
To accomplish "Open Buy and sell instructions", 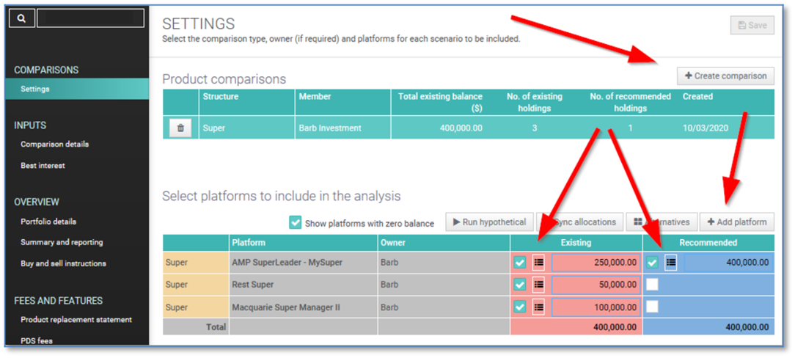I will coord(63,263).
